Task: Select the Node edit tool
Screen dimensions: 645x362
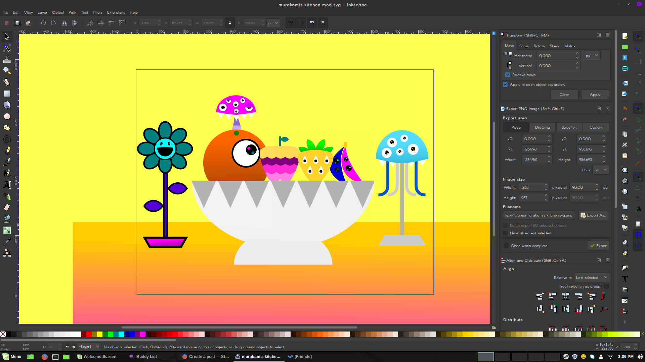Action: (7, 48)
